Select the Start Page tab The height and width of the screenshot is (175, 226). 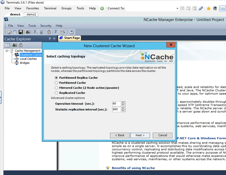[x=70, y=38]
